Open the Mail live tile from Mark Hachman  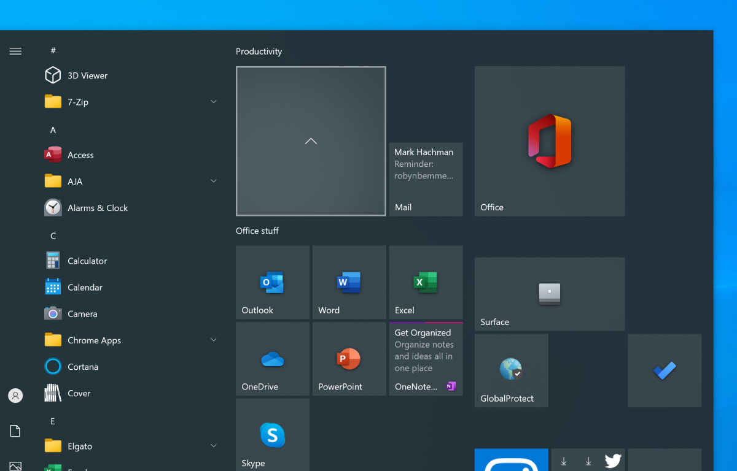point(426,179)
